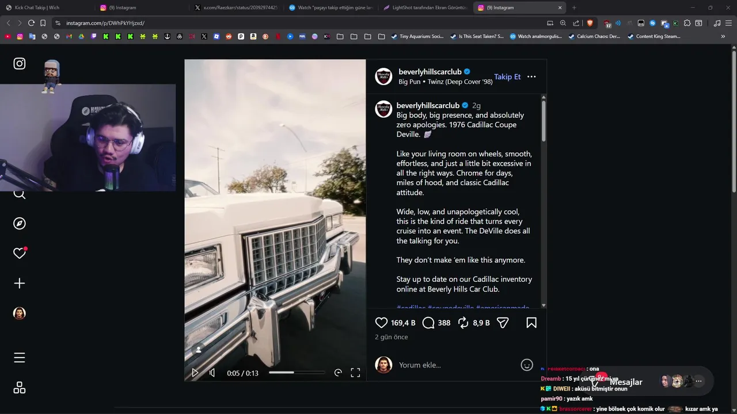Screen dimensions: 737x414
Task: Like the post with the heart button
Action: coord(381,323)
